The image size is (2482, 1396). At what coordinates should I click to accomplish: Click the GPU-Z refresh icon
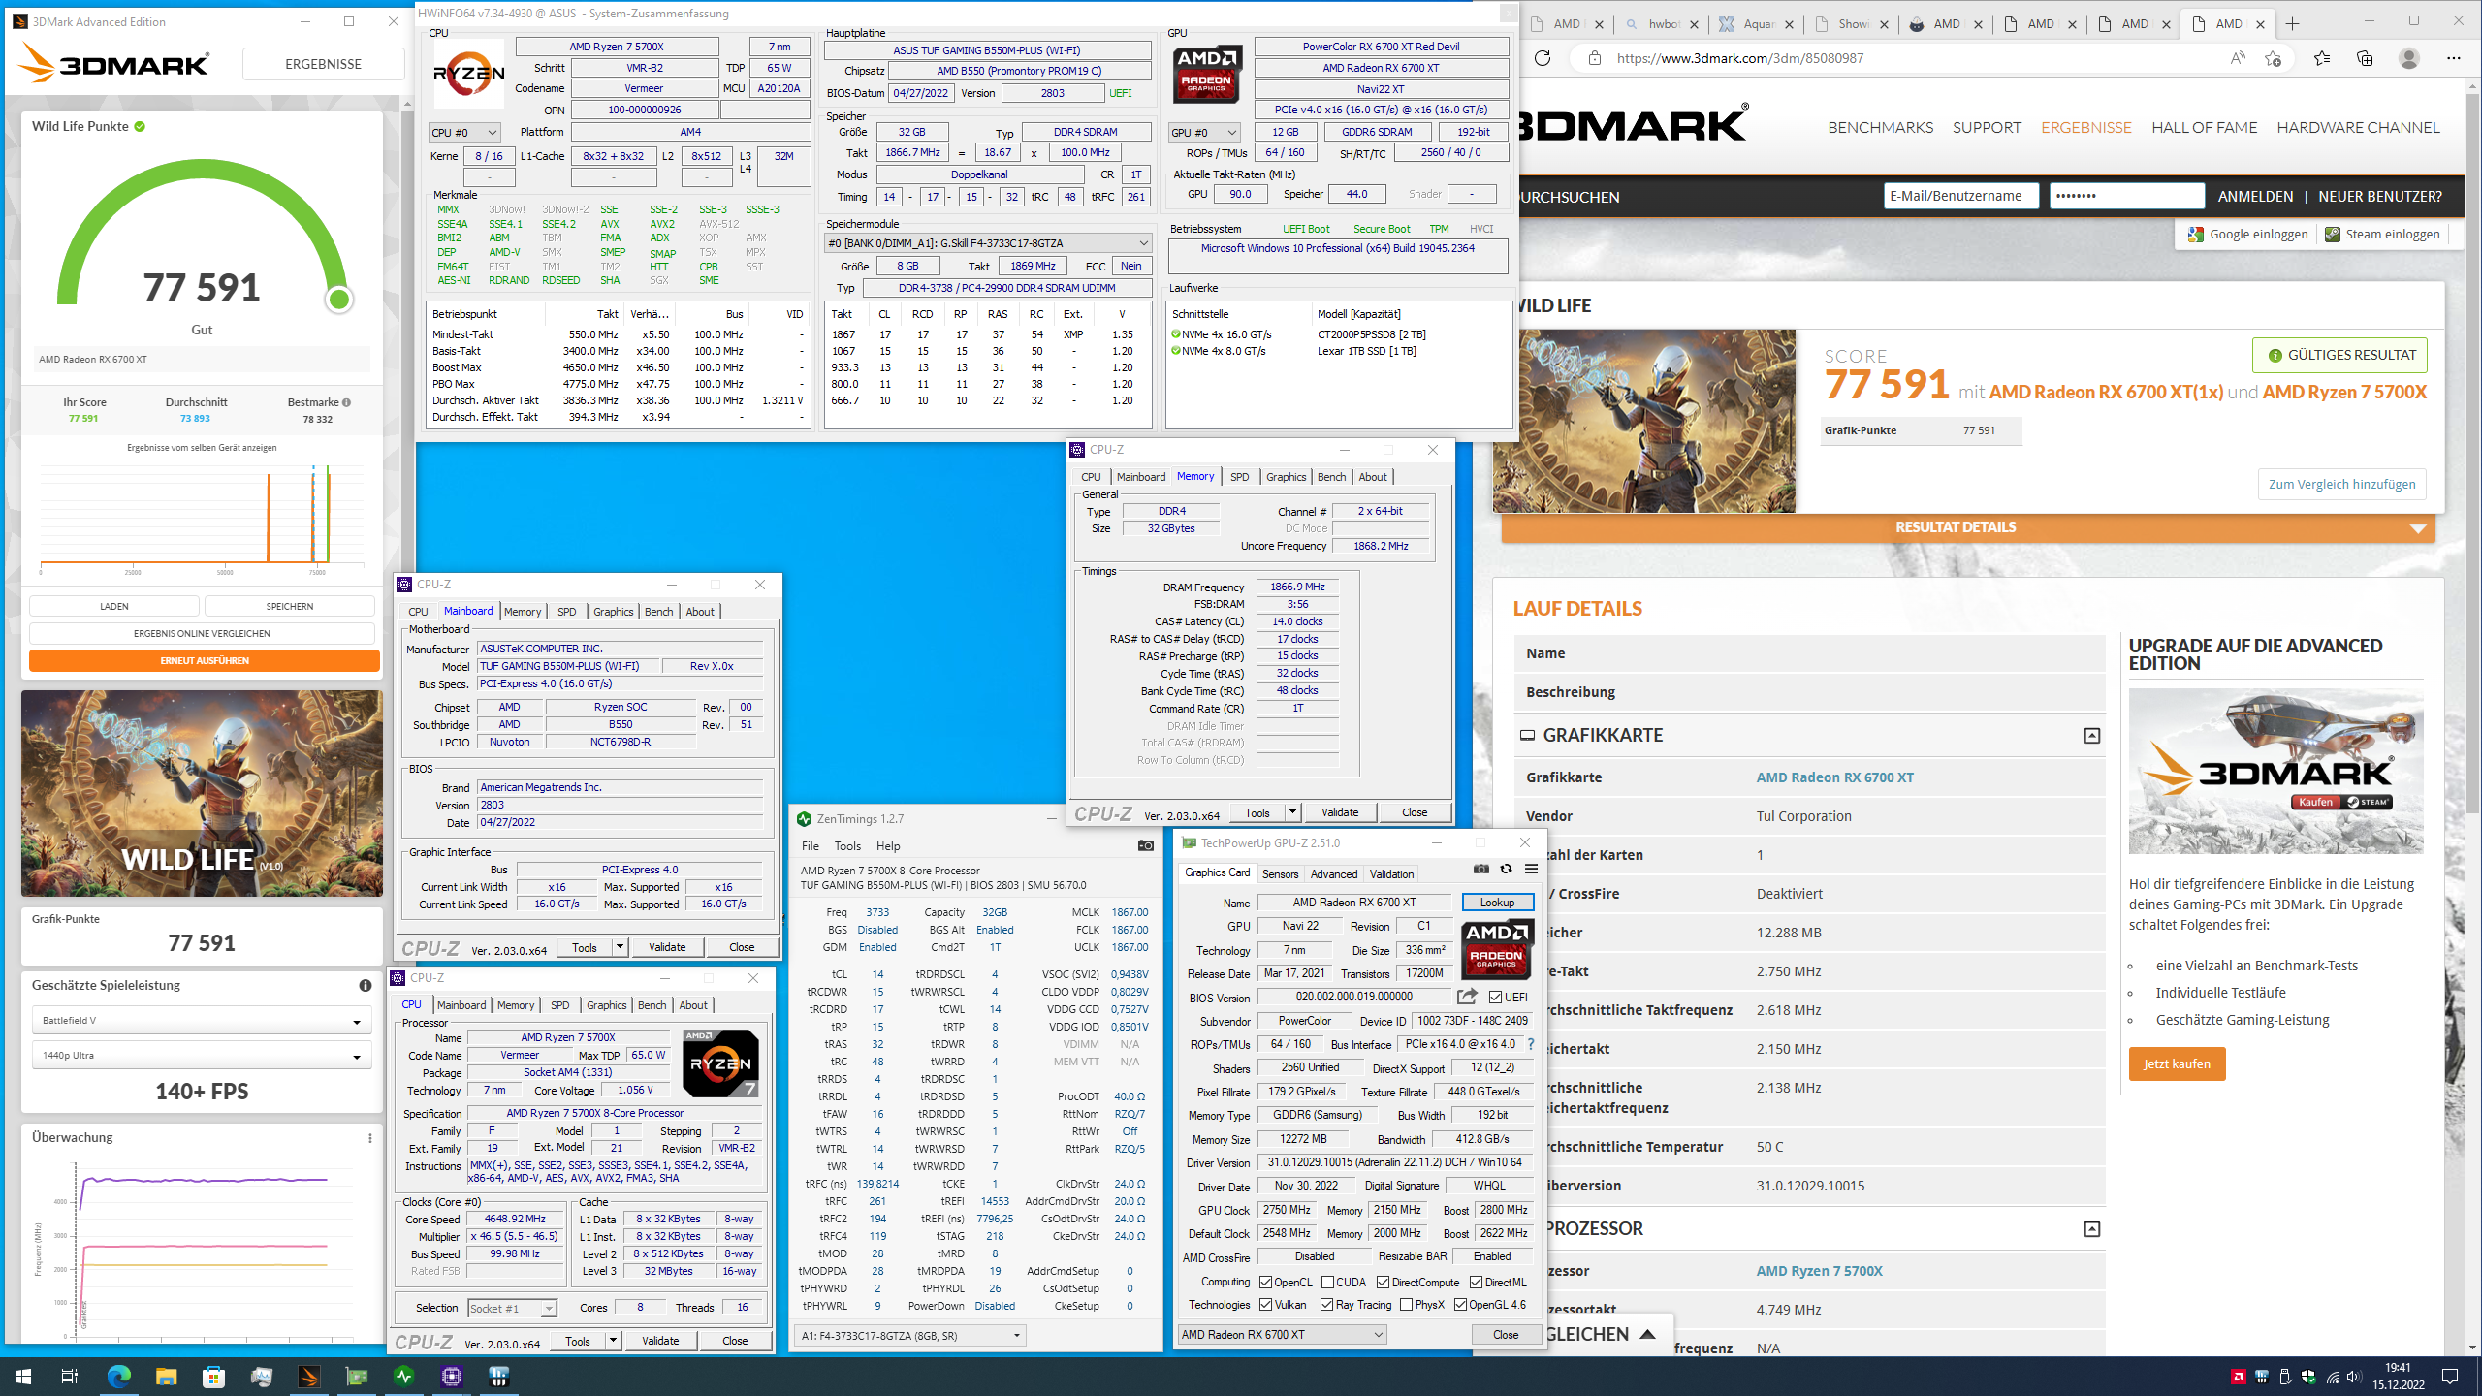coord(1506,869)
